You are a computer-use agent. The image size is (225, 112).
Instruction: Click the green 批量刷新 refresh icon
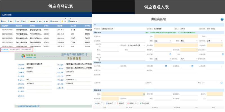(x=28, y=21)
